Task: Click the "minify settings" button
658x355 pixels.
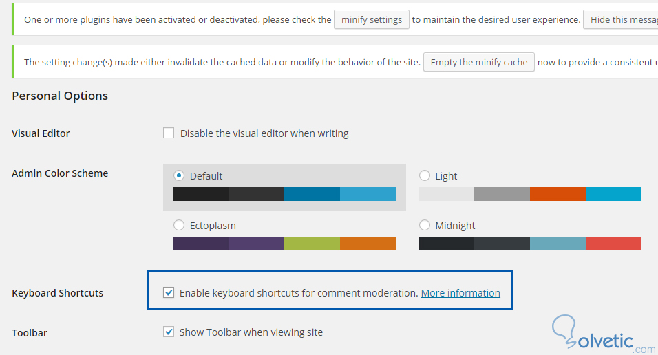Action: 372,19
